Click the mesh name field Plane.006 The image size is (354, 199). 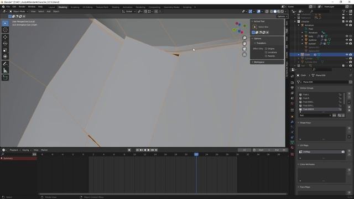coord(325,82)
